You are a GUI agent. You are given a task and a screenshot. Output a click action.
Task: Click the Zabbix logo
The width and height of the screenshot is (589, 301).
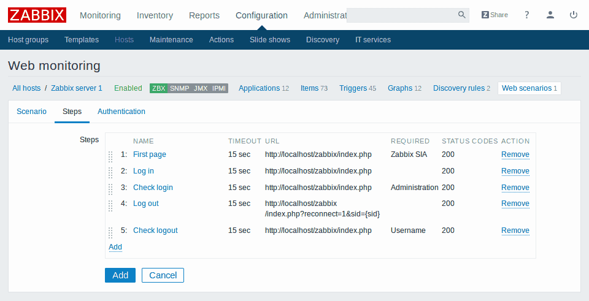[x=37, y=15]
